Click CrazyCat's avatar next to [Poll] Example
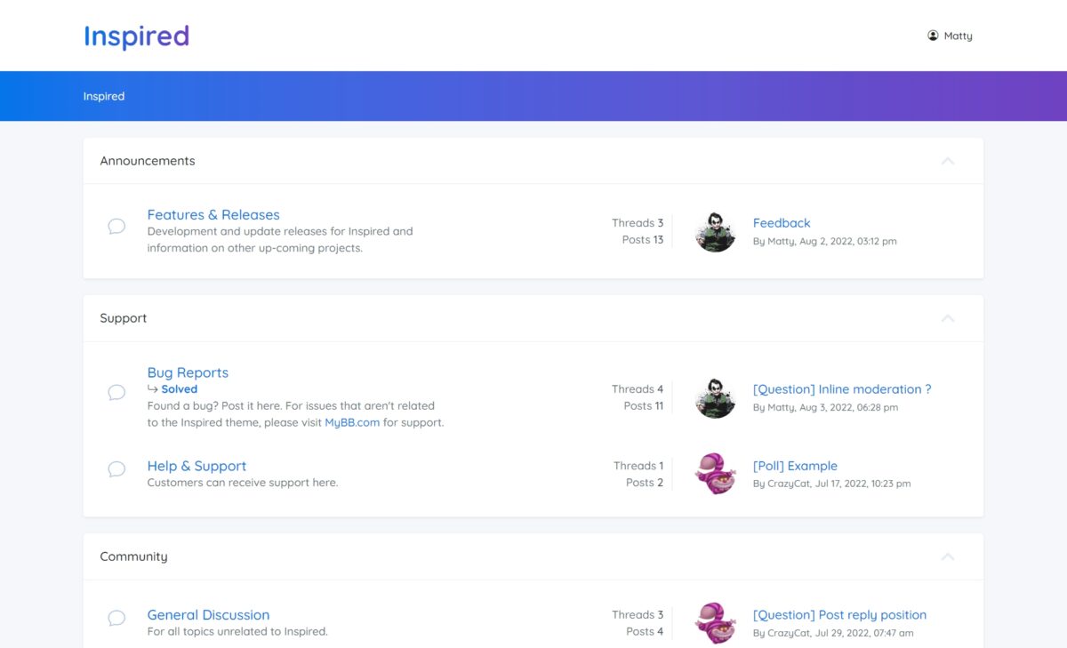The height and width of the screenshot is (648, 1067). [x=715, y=474]
